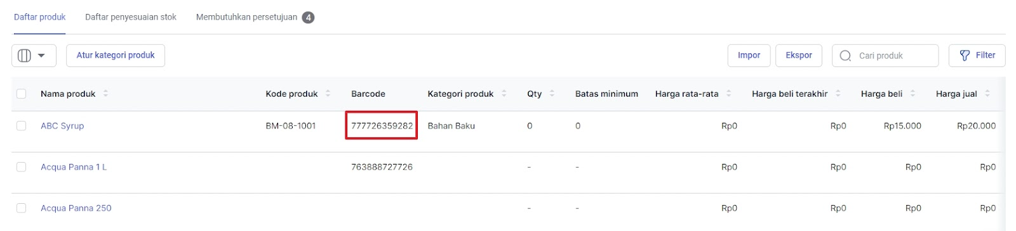Open the ABC Syrup product link
1016x231 pixels.
62,126
